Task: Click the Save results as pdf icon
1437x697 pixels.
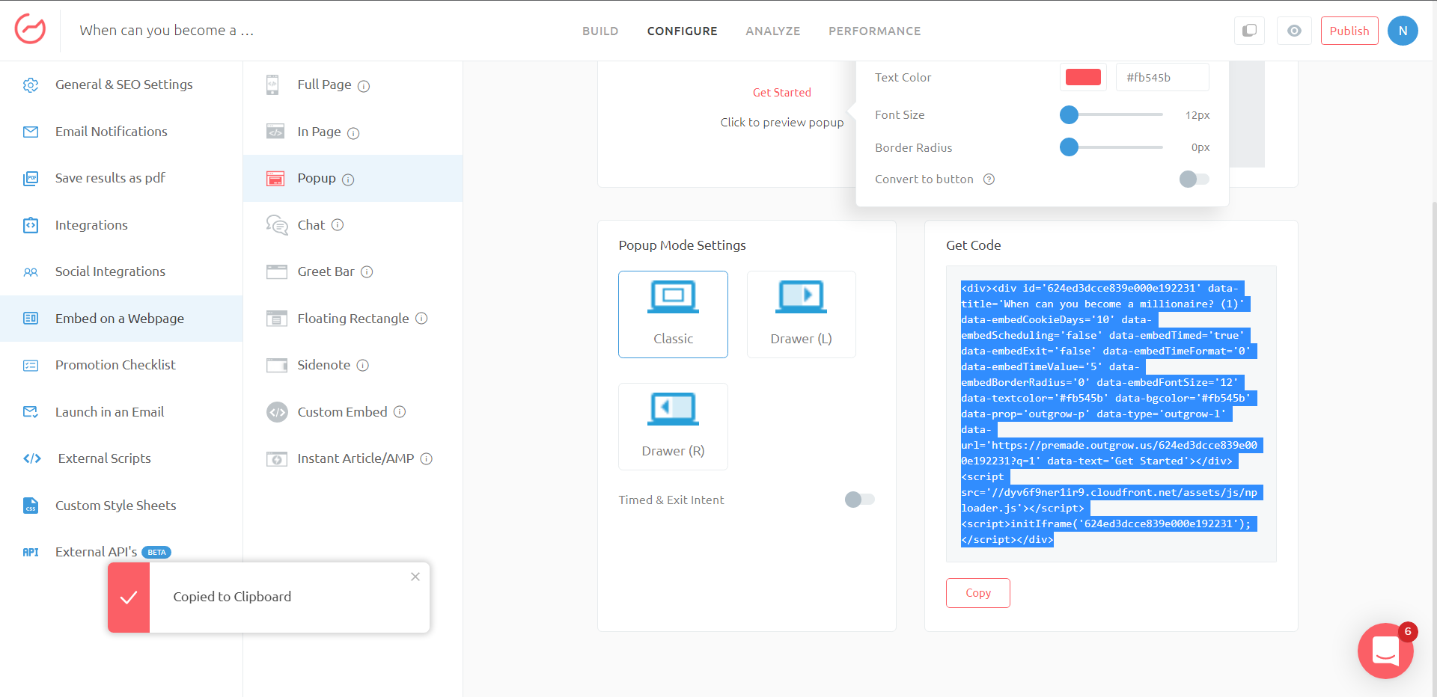Action: pyautogui.click(x=31, y=179)
